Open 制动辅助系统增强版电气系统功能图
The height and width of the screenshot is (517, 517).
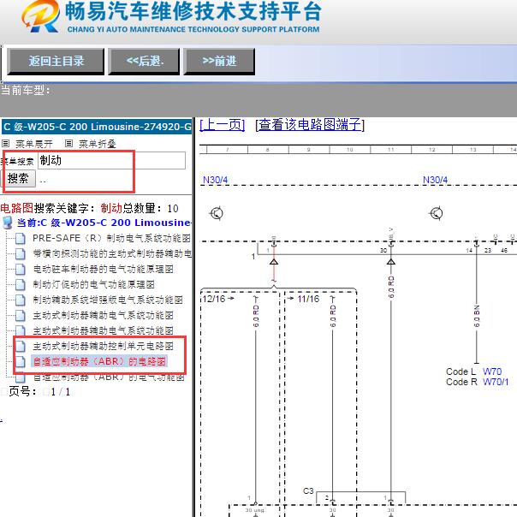pos(108,300)
